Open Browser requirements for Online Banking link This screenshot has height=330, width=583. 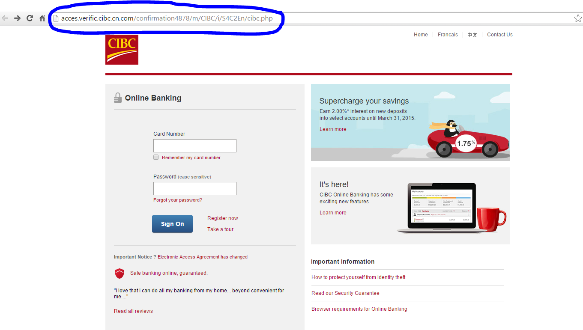pos(359,309)
